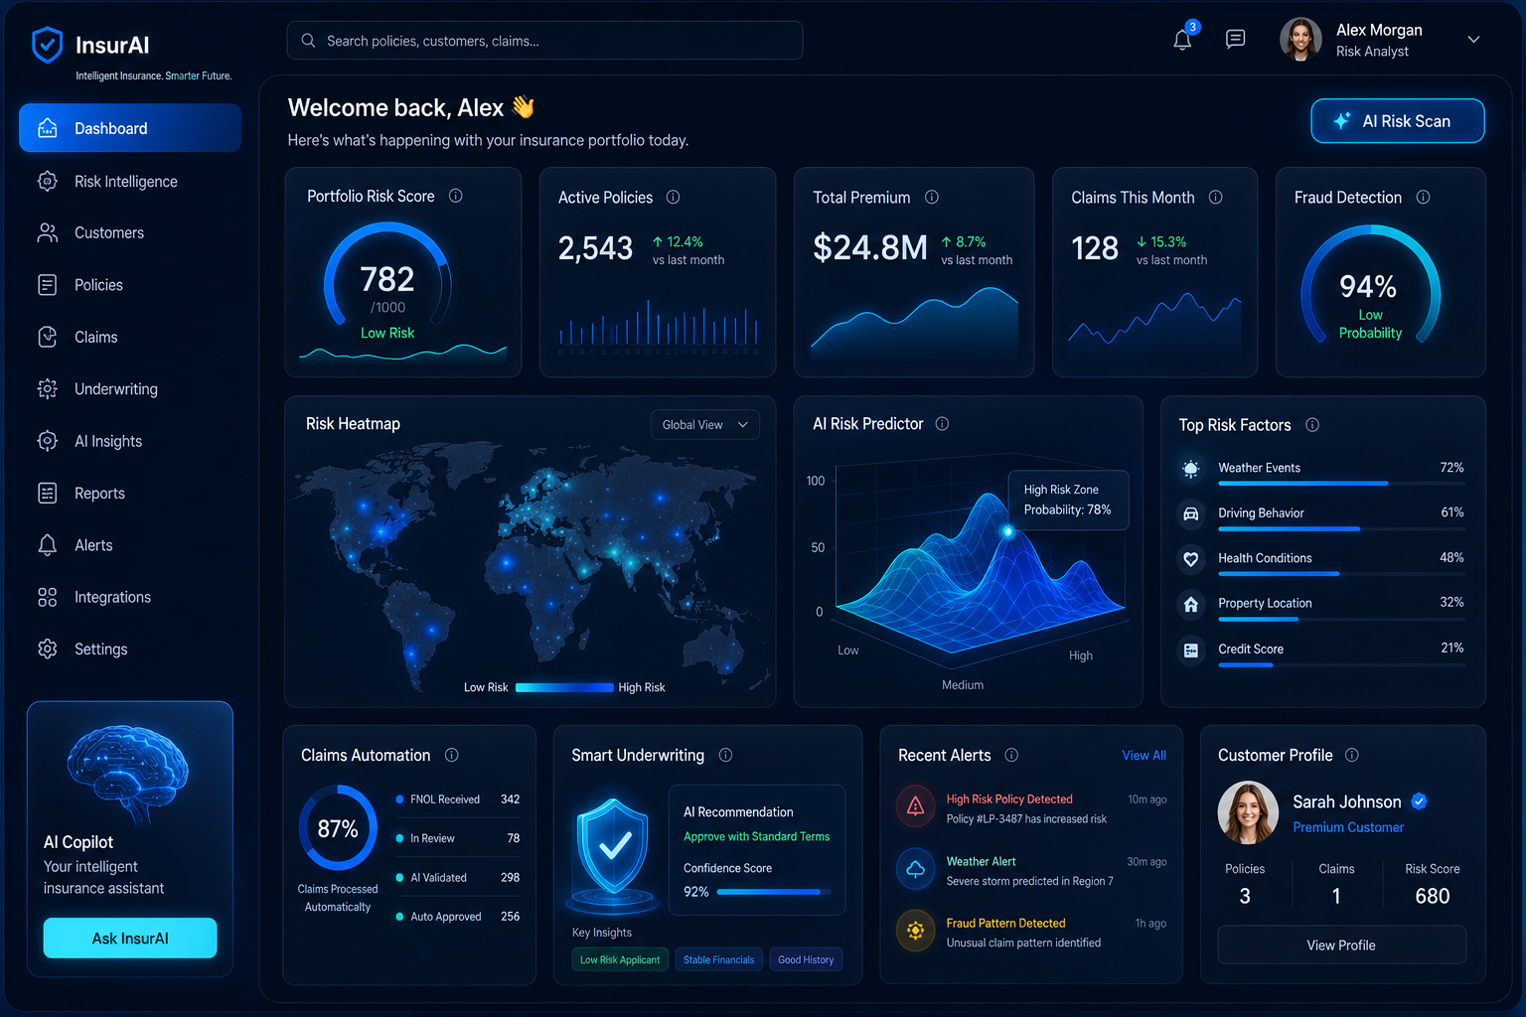The width and height of the screenshot is (1526, 1017).
Task: Click the Fraud Pattern Detected gear icon
Action: pyautogui.click(x=916, y=931)
